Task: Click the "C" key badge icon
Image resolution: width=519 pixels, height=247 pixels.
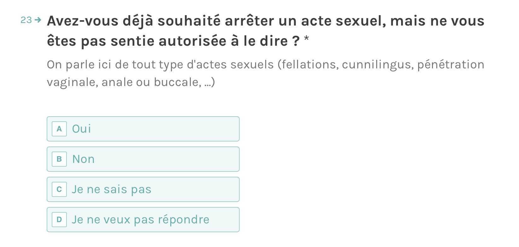Action: [x=59, y=189]
